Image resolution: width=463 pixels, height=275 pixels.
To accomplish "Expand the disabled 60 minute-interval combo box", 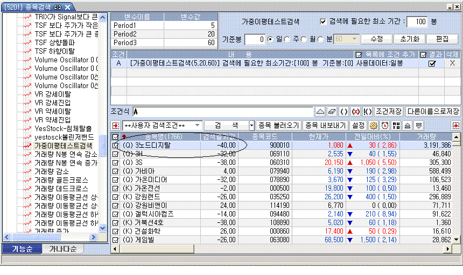I will click(x=354, y=39).
